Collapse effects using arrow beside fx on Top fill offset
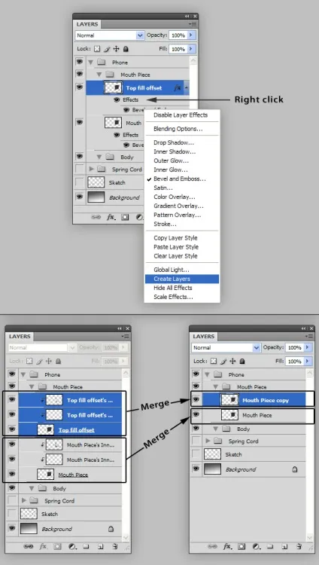The width and height of the screenshot is (319, 565). click(186, 88)
